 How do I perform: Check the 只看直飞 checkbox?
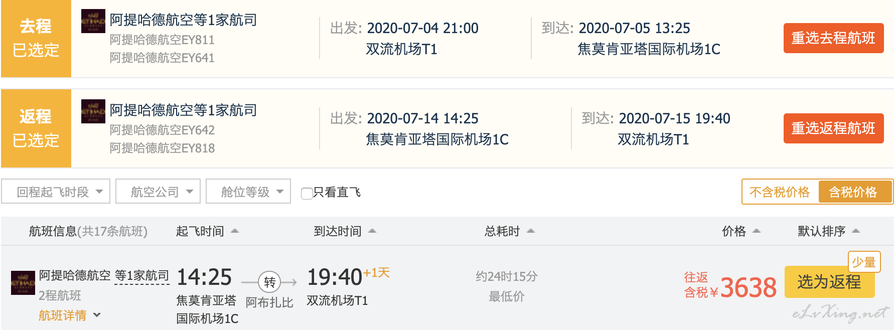click(307, 193)
